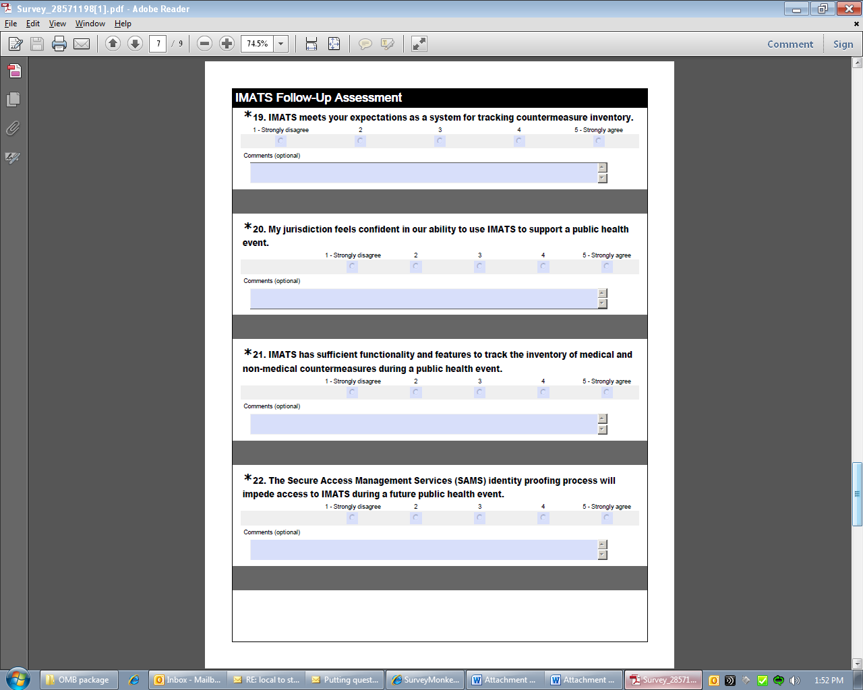This screenshot has width=863, height=690.
Task: Select rating 5 Strongly agree for question 22
Action: (607, 518)
